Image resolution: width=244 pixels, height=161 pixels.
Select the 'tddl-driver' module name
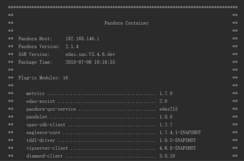click(41, 140)
